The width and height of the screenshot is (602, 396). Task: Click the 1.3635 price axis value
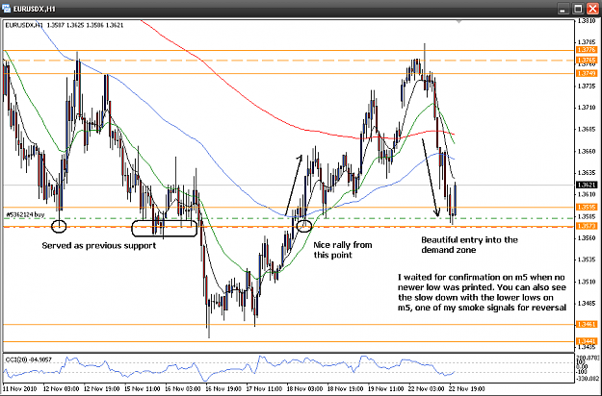(587, 172)
